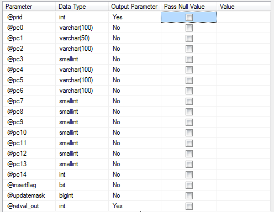
Task: Click Value field of @insertflag row
Action: pyautogui.click(x=244, y=185)
